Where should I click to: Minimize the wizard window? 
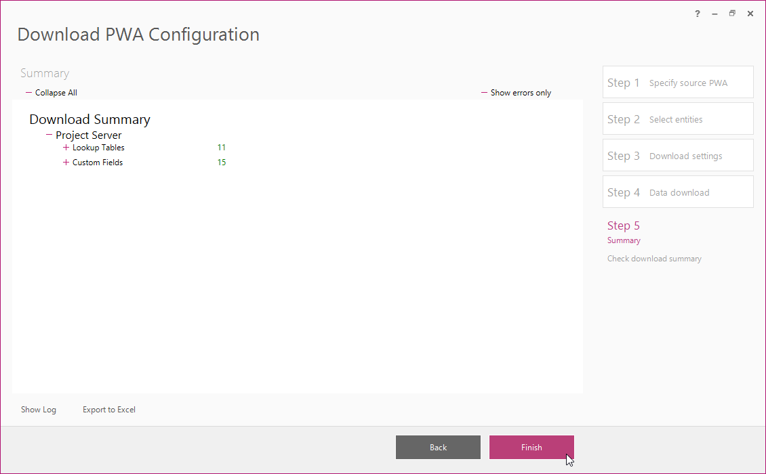pyautogui.click(x=714, y=14)
